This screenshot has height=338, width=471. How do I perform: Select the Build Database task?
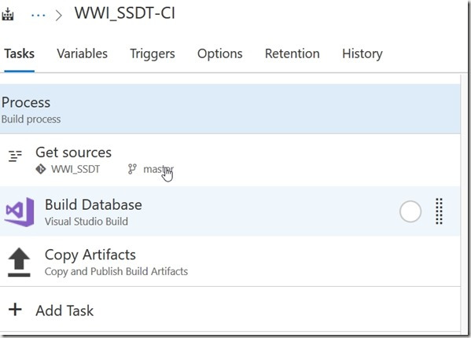pos(230,211)
